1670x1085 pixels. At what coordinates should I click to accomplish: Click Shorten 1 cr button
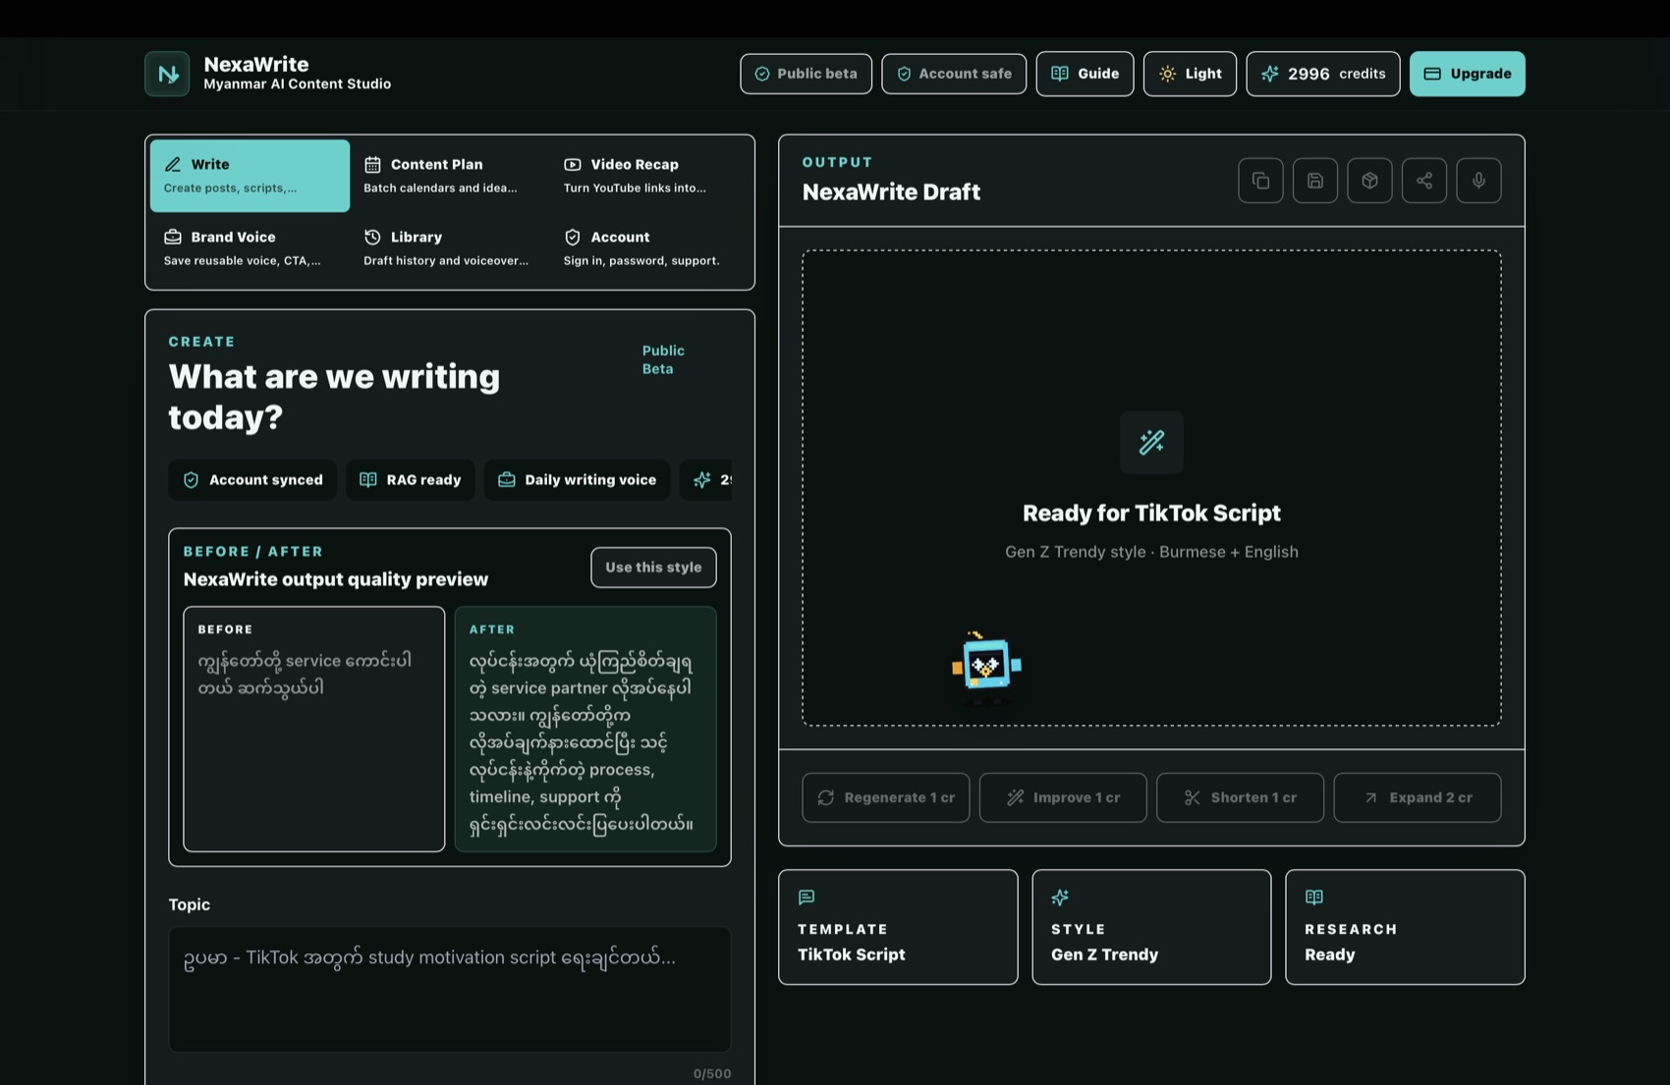1240,797
